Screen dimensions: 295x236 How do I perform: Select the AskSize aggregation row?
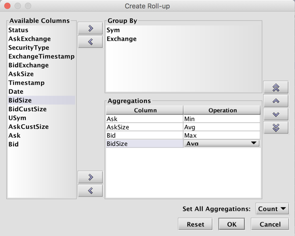[x=183, y=127]
